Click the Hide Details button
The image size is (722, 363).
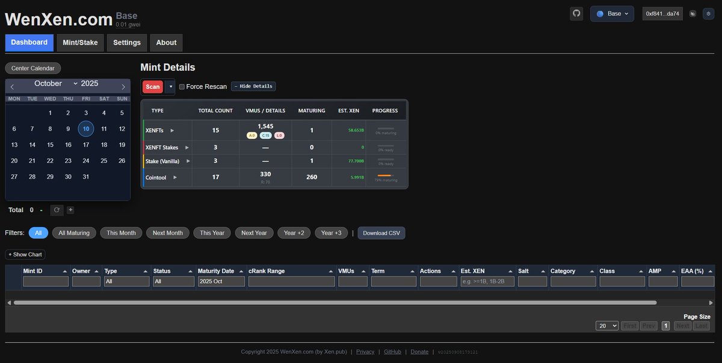[253, 87]
